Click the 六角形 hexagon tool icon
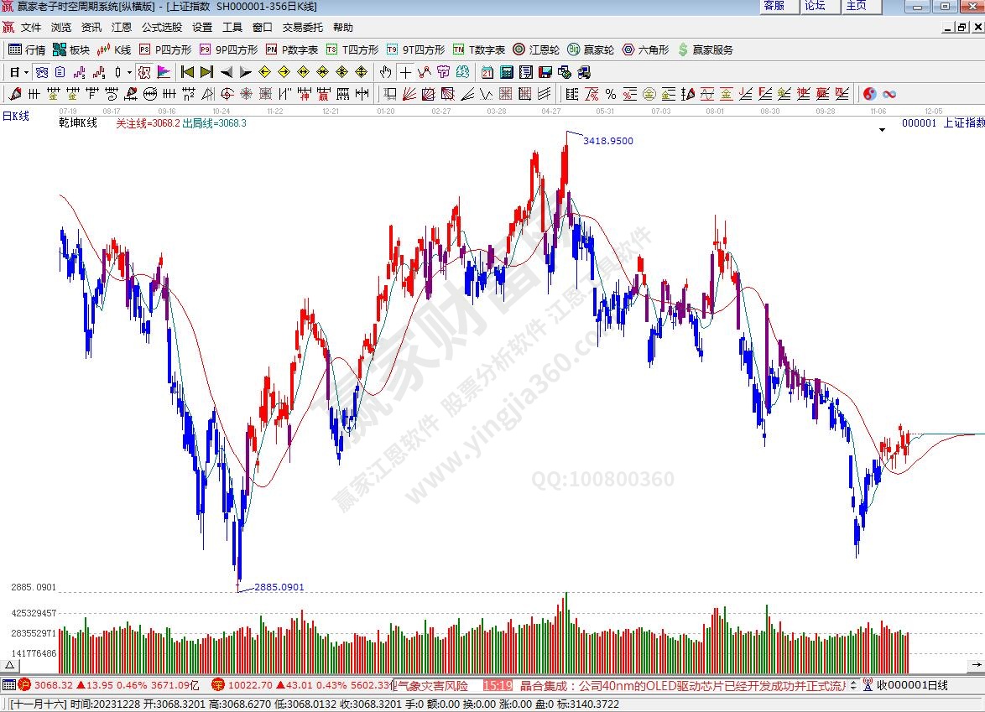The image size is (985, 712). [645, 49]
